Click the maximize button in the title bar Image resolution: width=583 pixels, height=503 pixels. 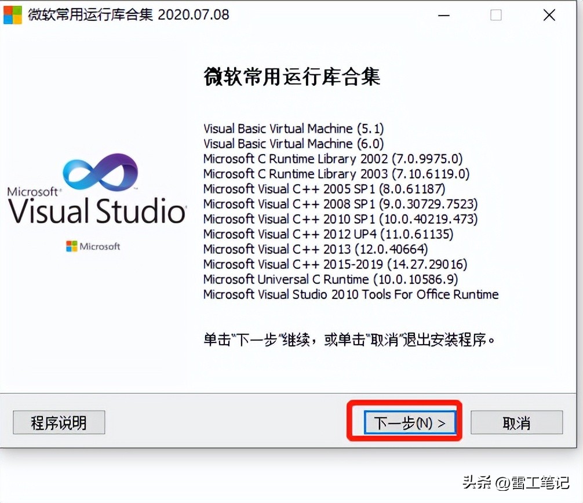(496, 16)
